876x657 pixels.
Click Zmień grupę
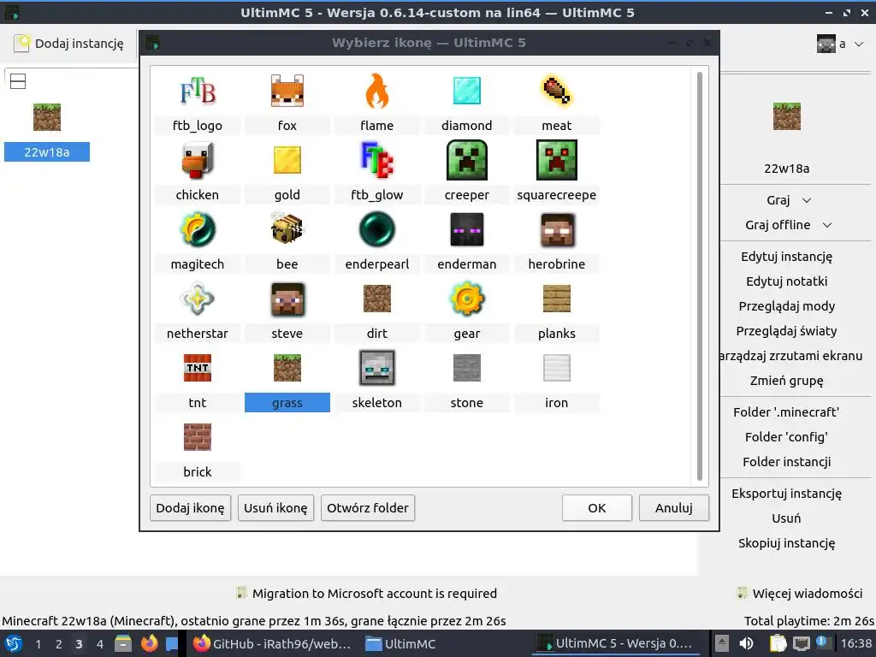click(x=787, y=381)
